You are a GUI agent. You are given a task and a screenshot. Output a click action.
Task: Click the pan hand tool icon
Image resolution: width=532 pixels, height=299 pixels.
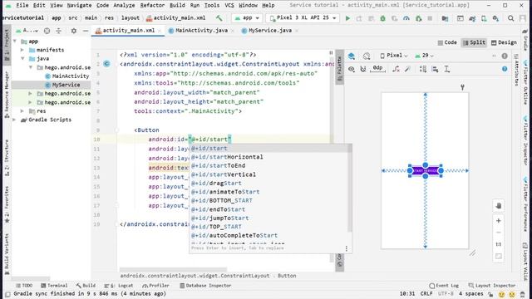(x=499, y=205)
